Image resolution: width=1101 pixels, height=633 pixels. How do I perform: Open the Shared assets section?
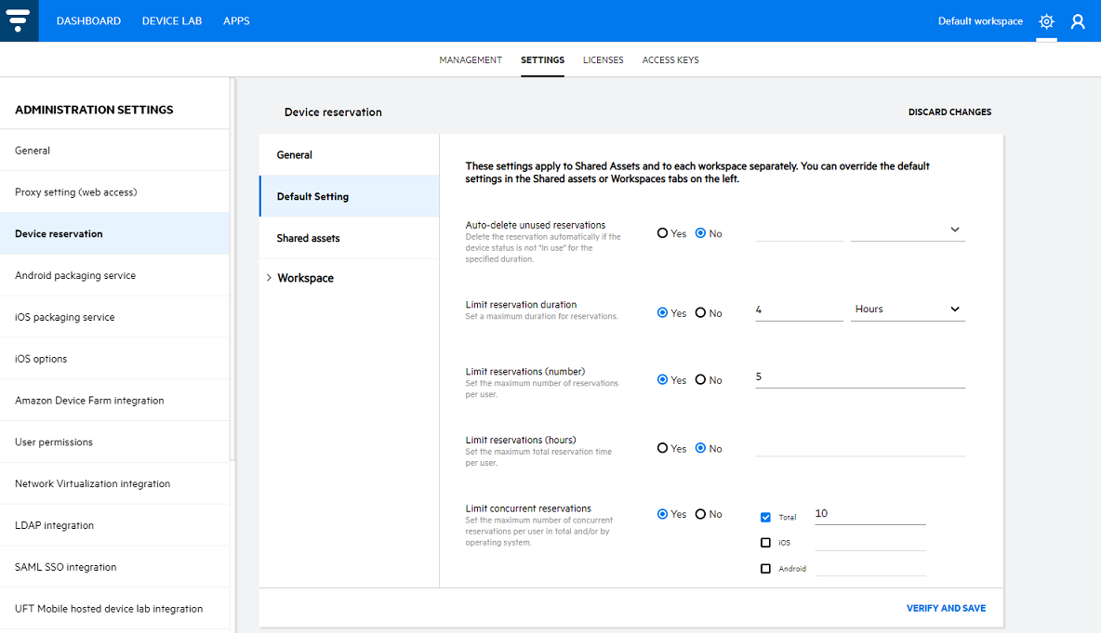point(309,239)
